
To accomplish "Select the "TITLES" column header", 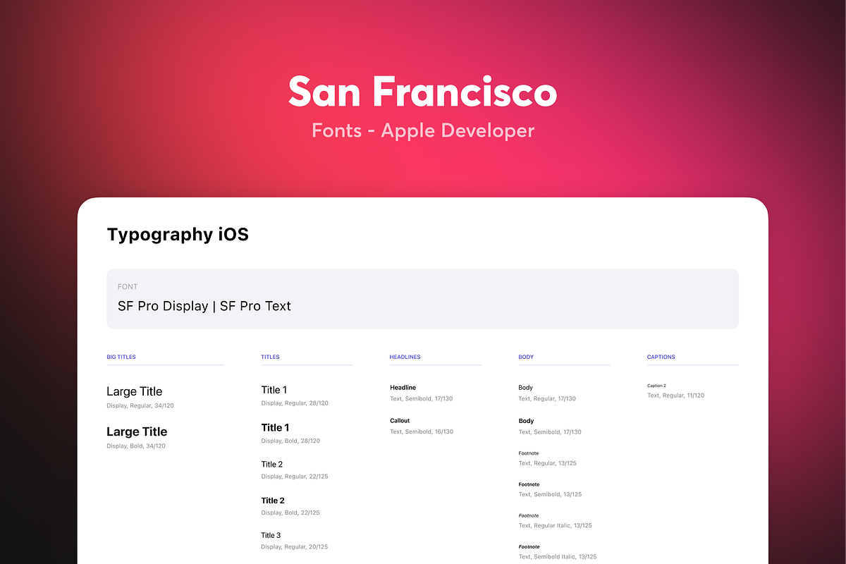I will click(x=270, y=357).
